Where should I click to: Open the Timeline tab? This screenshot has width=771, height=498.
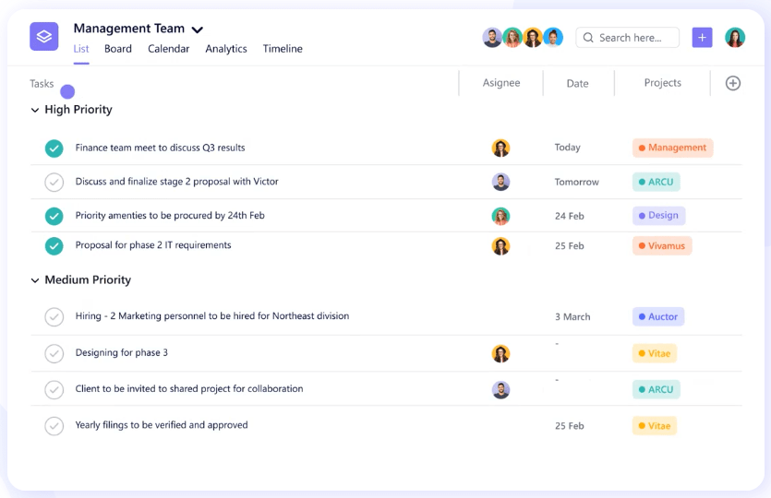point(283,49)
